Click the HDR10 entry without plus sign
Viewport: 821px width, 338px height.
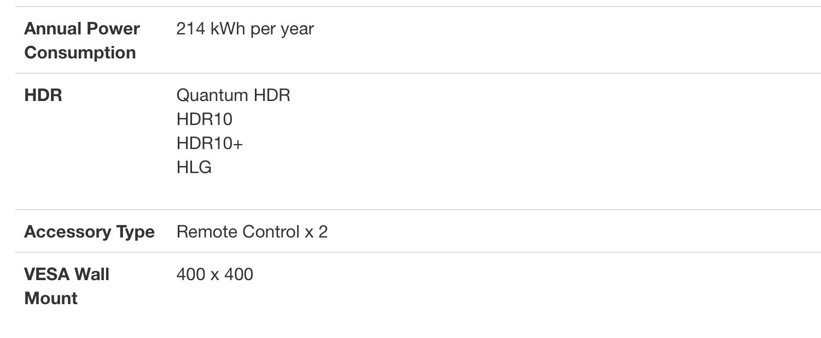coord(204,119)
